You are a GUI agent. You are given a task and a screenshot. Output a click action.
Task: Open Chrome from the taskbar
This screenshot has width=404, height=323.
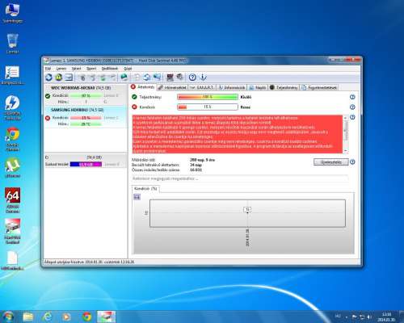point(86,317)
